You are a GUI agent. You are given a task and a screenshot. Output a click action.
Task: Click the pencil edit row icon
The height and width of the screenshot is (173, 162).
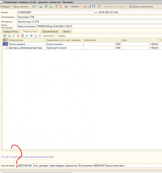[x=13, y=36]
